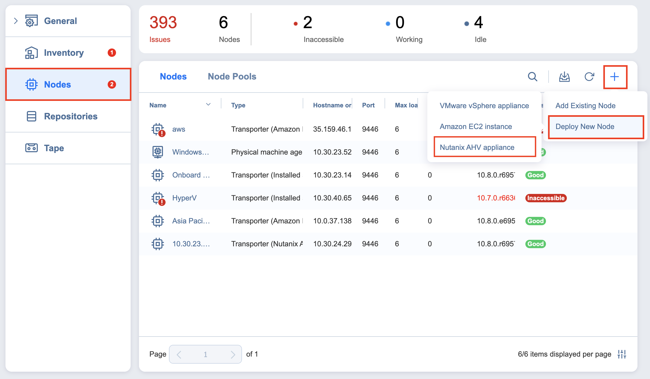This screenshot has width=650, height=379.
Task: Click the Windows physical machine icon
Action: click(158, 152)
